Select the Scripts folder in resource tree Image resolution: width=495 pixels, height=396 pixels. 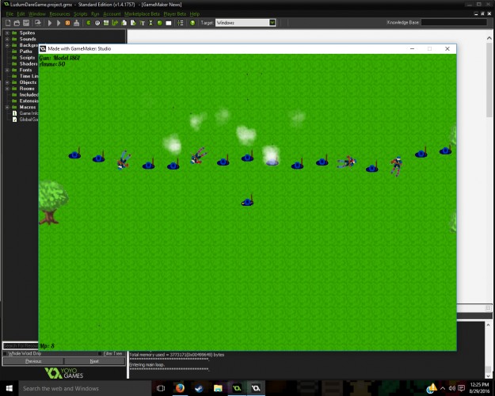pyautogui.click(x=27, y=58)
